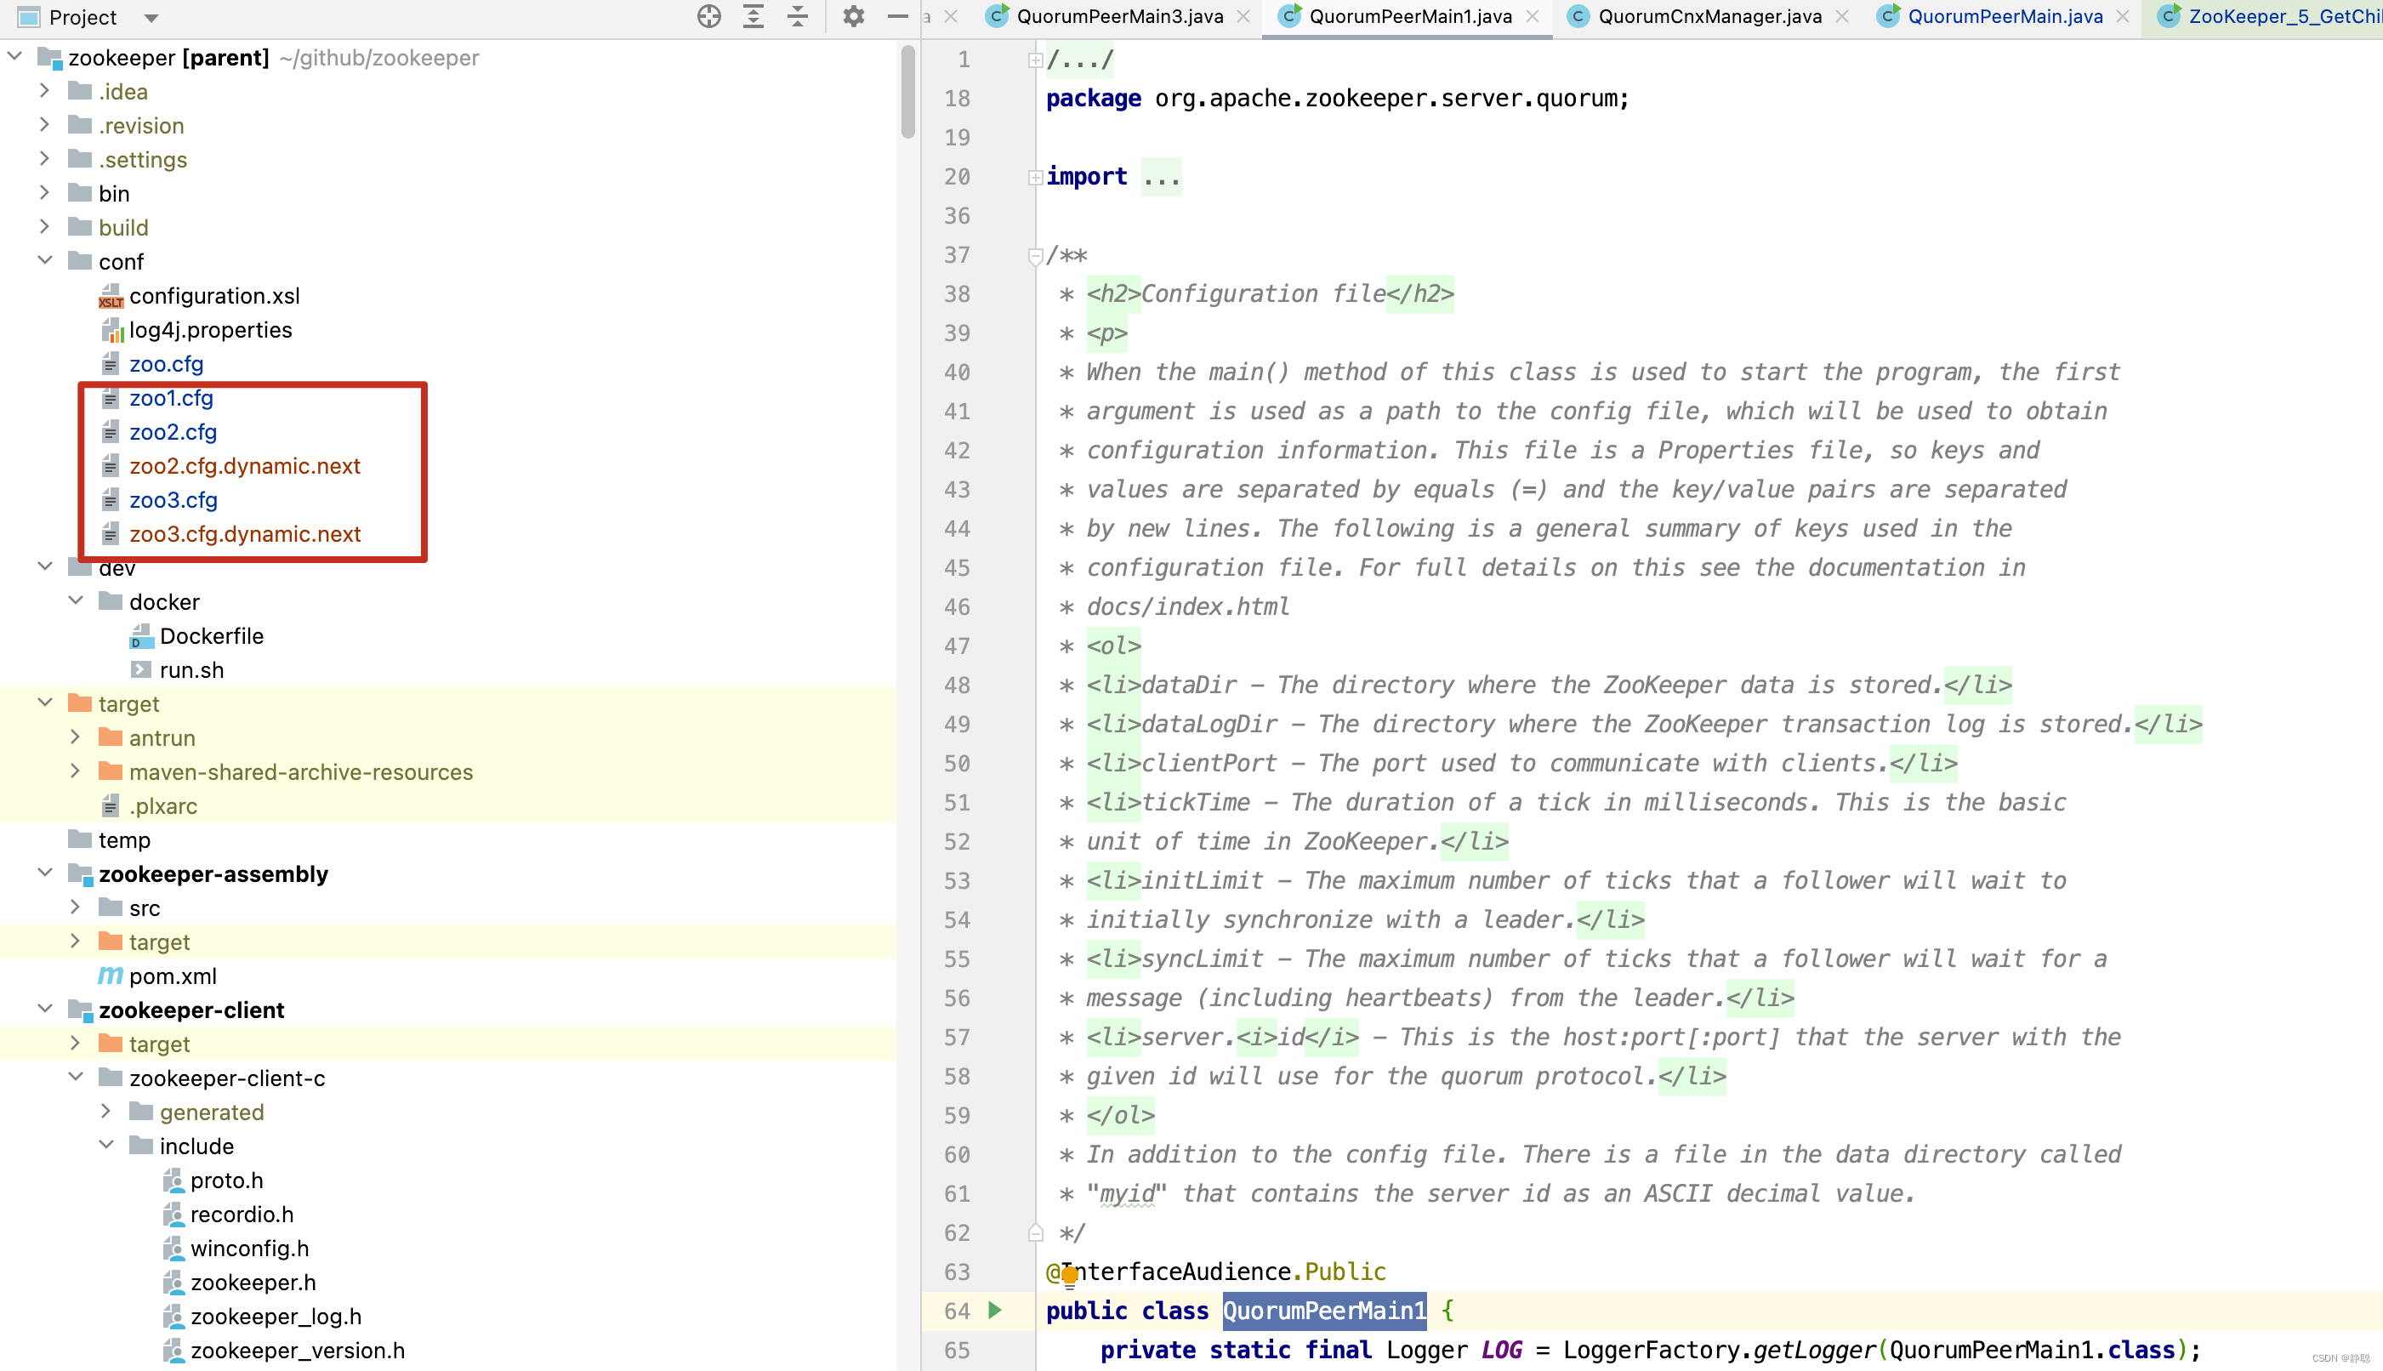Collapse the zookeeper-client module
The image size is (2383, 1371).
tap(44, 1009)
